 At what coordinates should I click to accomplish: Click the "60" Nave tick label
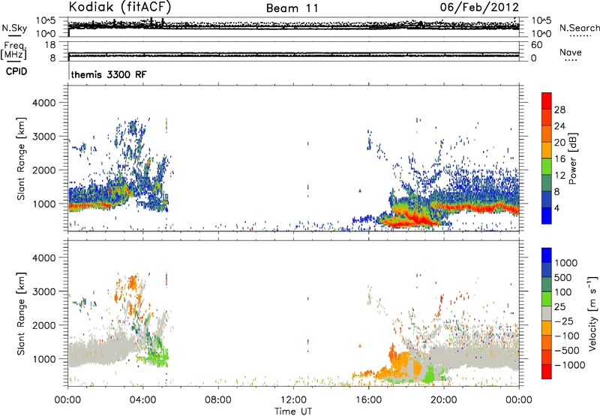(x=537, y=45)
